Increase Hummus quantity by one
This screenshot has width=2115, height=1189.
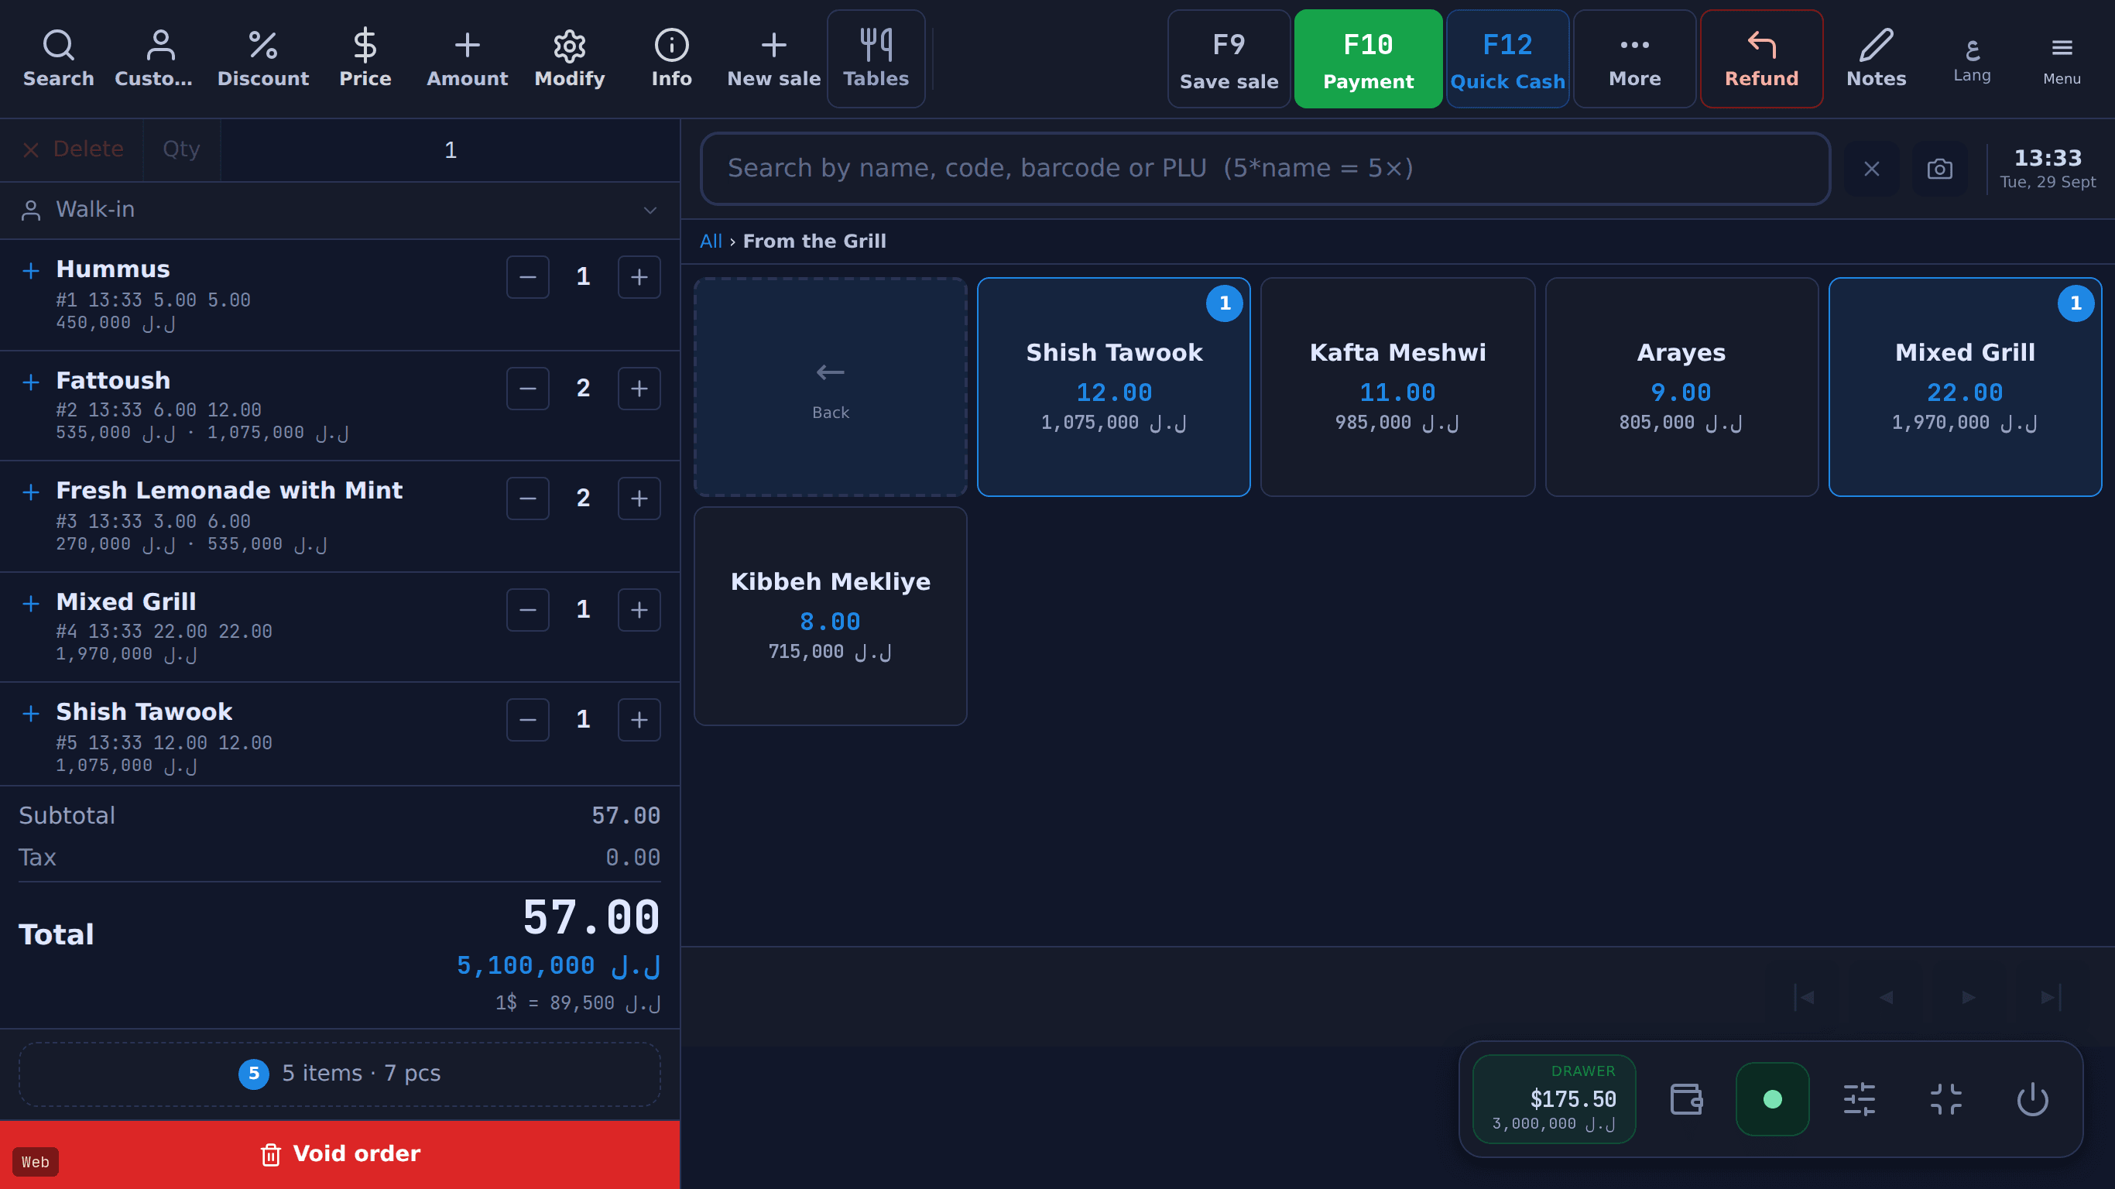(x=639, y=276)
